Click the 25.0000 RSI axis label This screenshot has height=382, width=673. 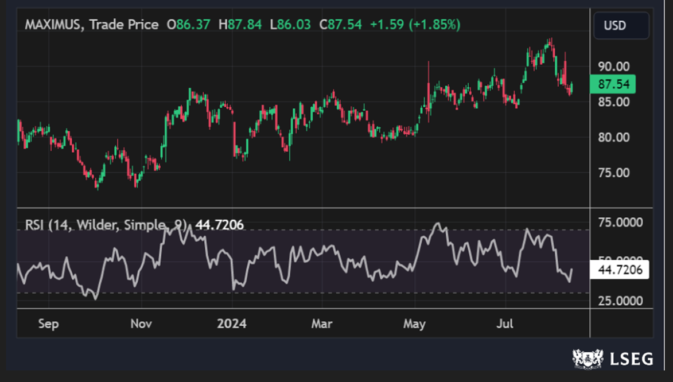pyautogui.click(x=618, y=301)
